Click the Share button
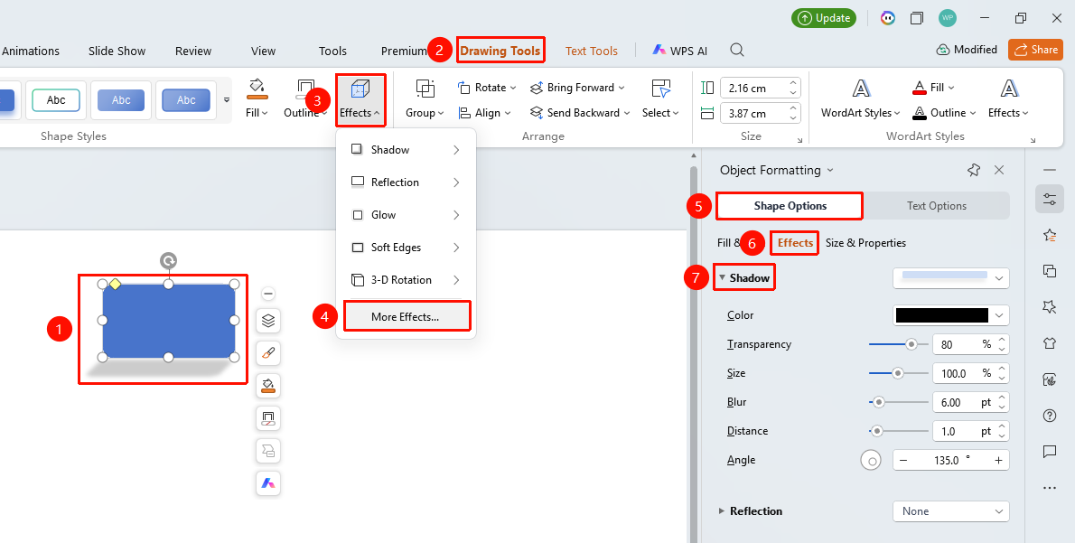This screenshot has width=1075, height=543. [1035, 50]
